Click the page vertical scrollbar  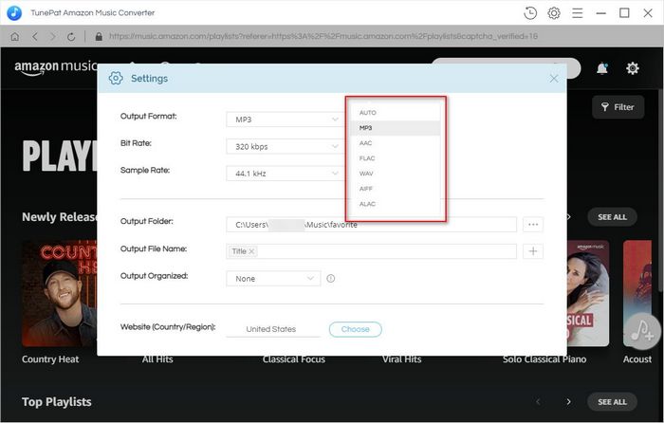(x=660, y=191)
